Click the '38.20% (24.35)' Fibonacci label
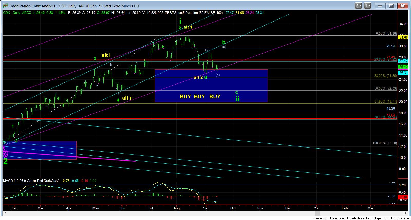 coord(386,76)
